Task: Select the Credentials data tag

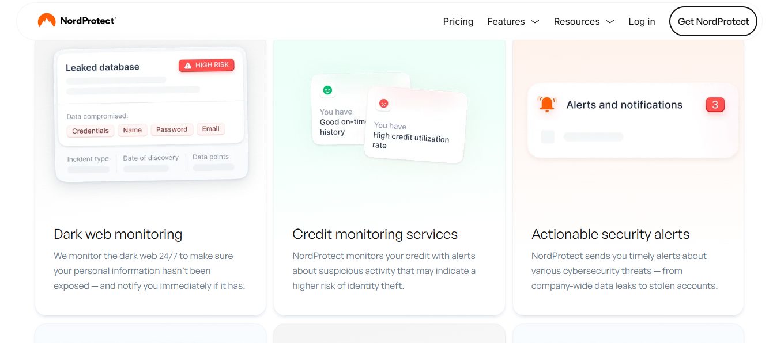Action: coord(91,131)
